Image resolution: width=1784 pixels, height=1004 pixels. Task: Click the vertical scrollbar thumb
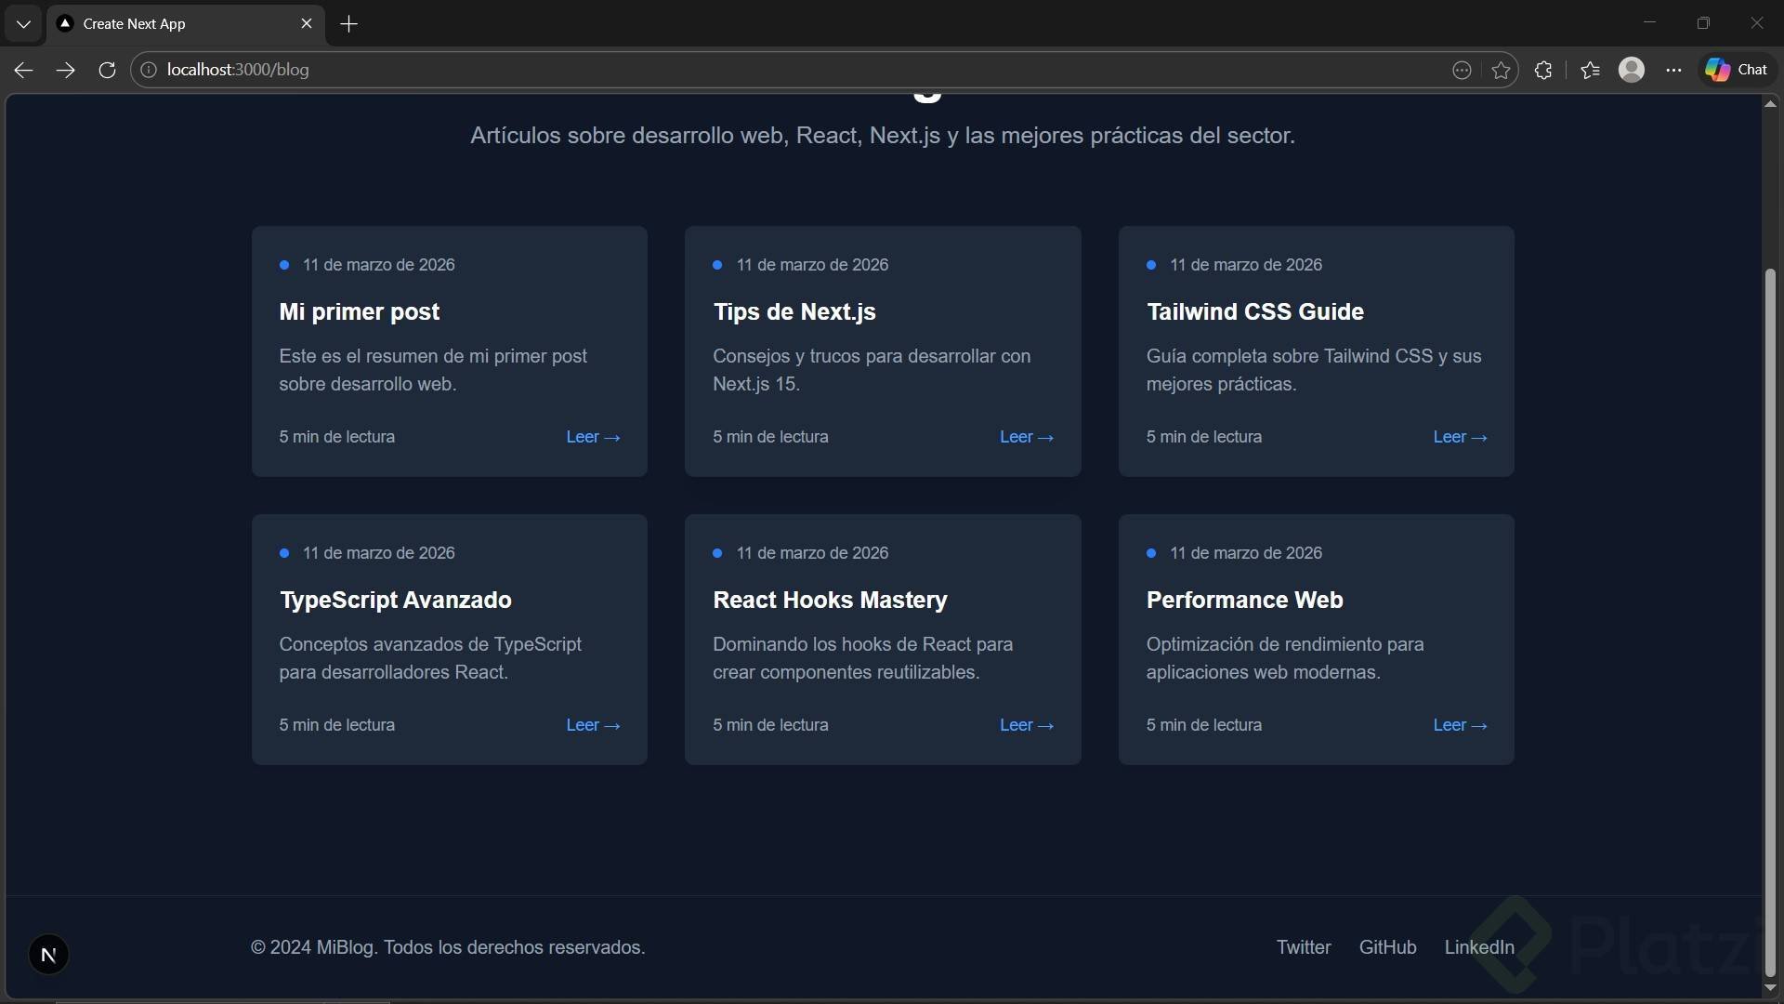tap(1770, 623)
